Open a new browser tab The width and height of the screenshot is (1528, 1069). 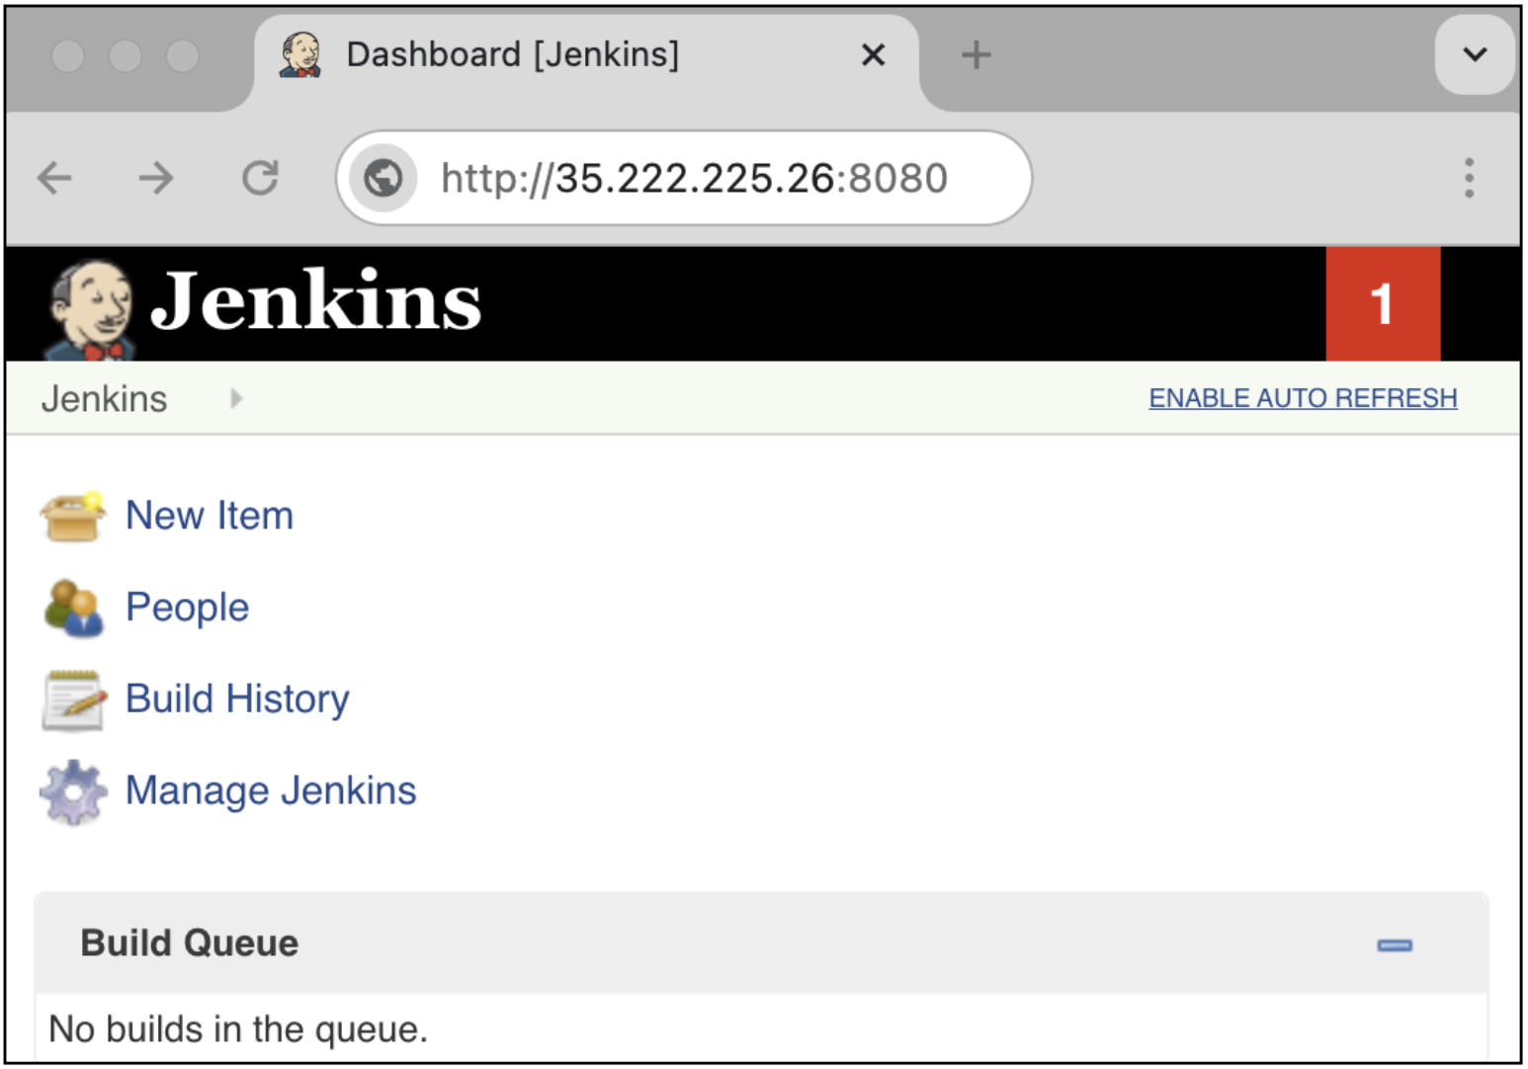[976, 54]
